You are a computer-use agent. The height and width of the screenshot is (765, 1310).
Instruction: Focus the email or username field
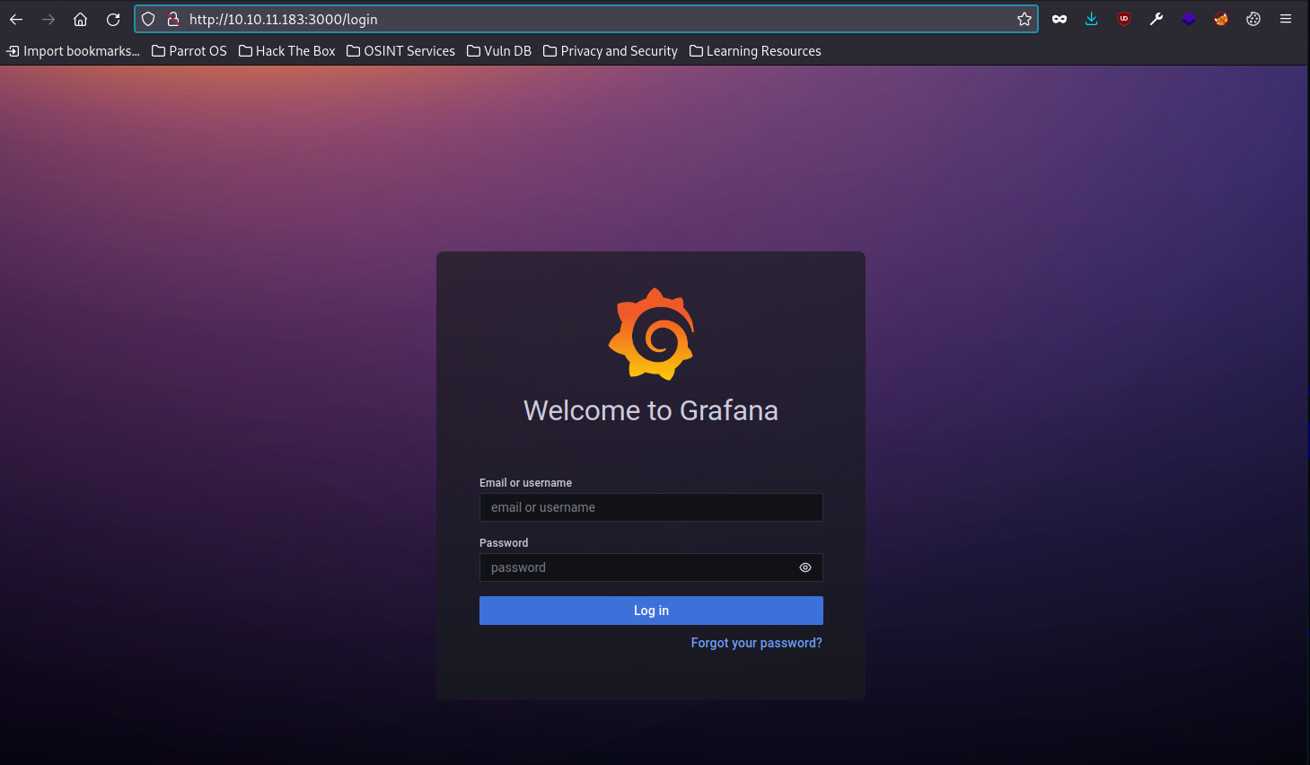tap(650, 507)
